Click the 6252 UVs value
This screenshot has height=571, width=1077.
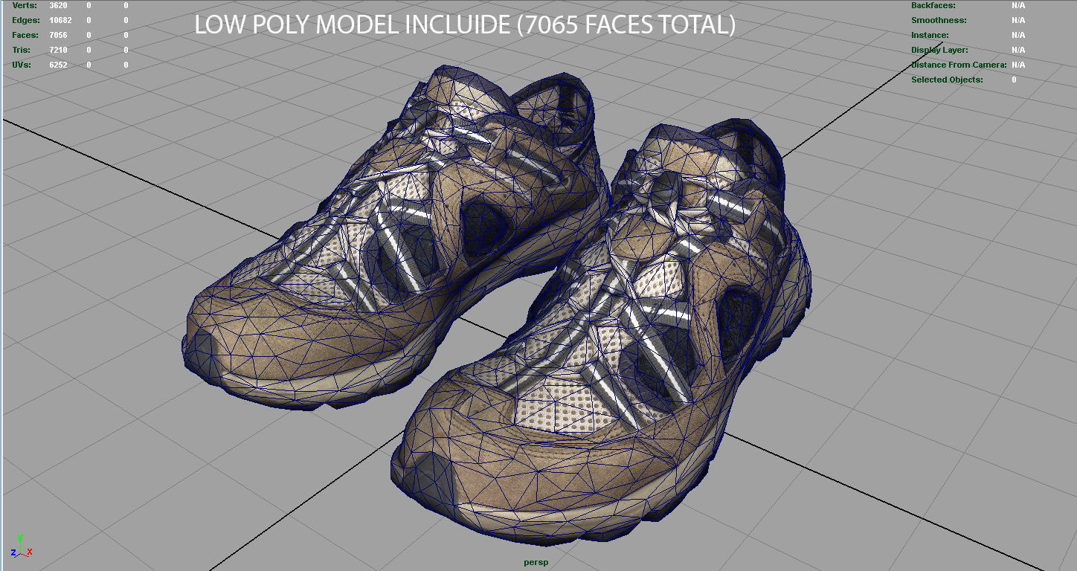[58, 65]
